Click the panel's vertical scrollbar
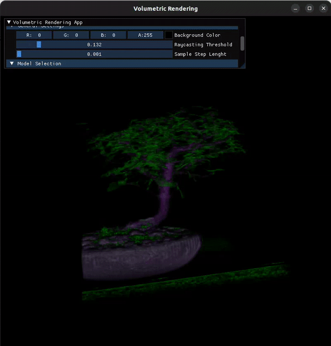The image size is (331, 346). tap(242, 44)
